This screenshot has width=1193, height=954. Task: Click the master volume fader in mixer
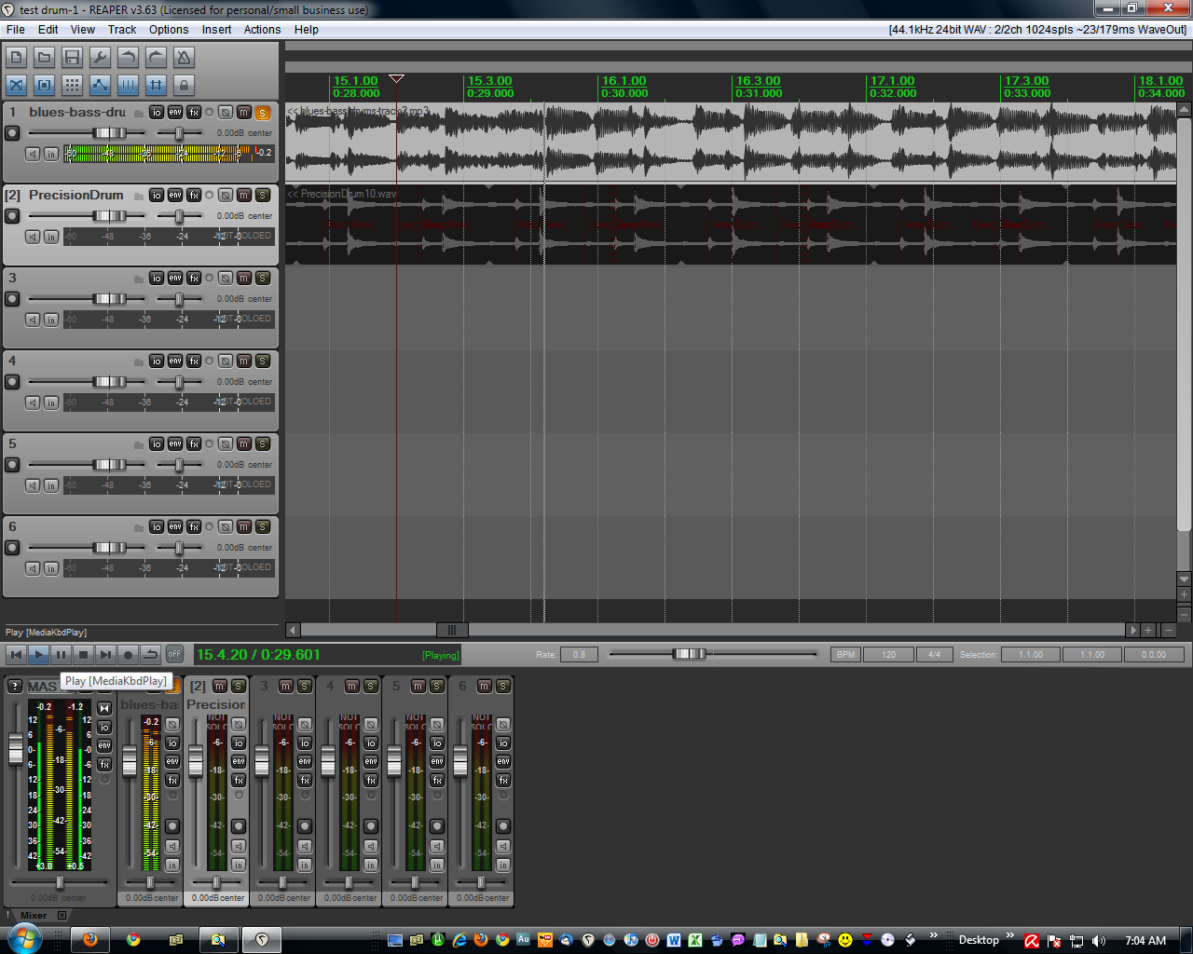[x=16, y=749]
